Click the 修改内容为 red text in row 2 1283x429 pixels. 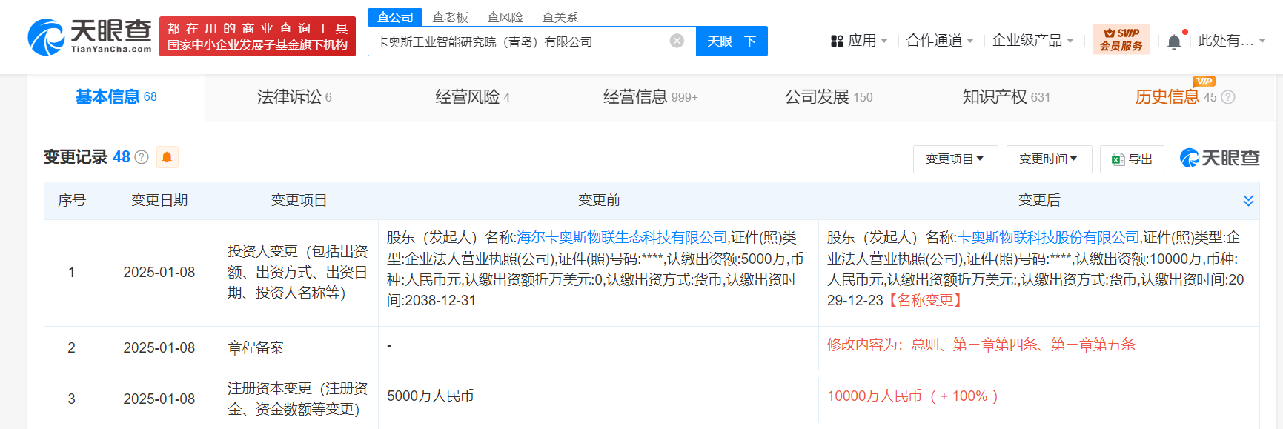click(981, 345)
